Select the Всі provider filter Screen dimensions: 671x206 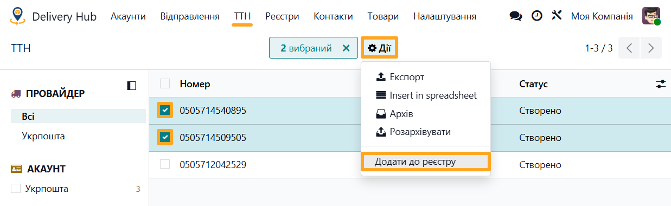coord(78,117)
